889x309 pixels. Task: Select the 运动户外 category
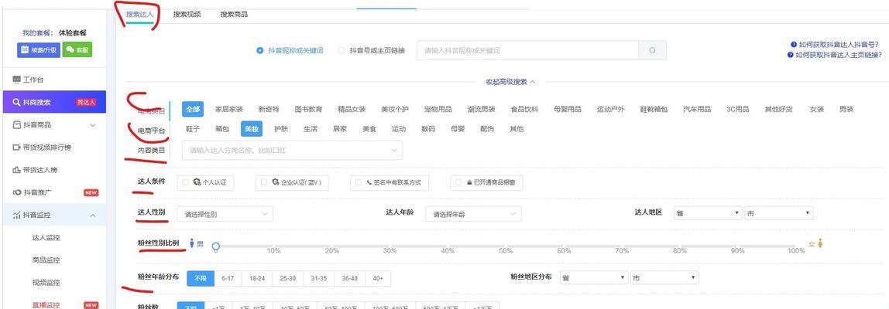611,109
